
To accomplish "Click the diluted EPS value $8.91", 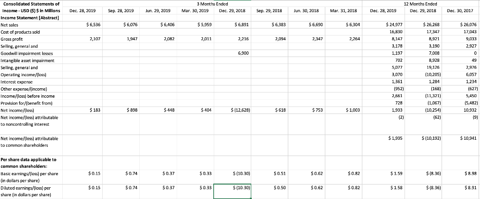I will [471, 188].
